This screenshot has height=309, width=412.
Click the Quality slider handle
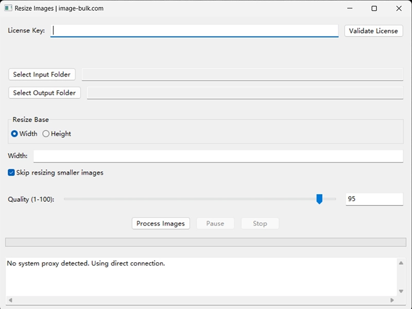pos(319,199)
